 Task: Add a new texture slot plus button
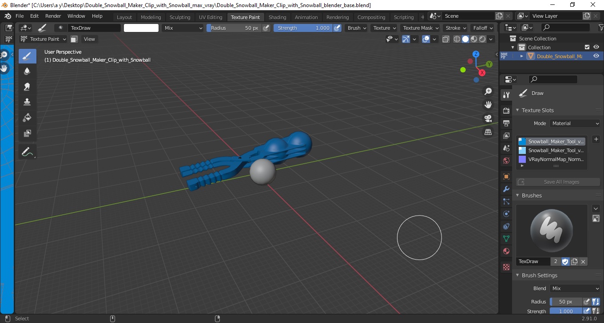(596, 139)
